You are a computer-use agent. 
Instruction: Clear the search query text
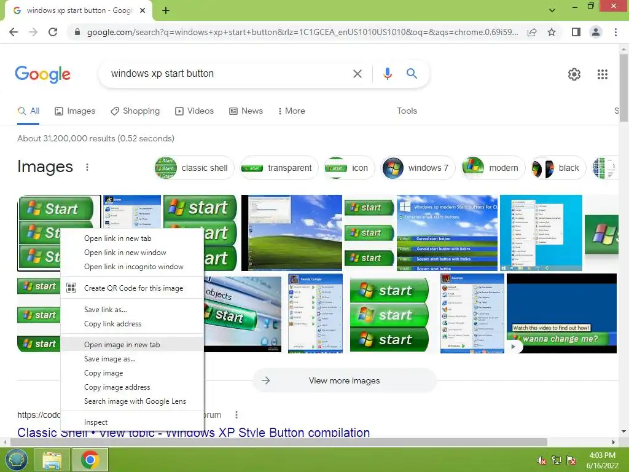click(357, 74)
